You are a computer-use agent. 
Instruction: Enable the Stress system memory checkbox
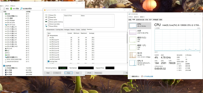[x=48, y=22]
